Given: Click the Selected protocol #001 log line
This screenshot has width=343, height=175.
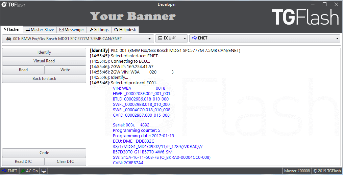Looking at the screenshot, I should coord(123,83).
